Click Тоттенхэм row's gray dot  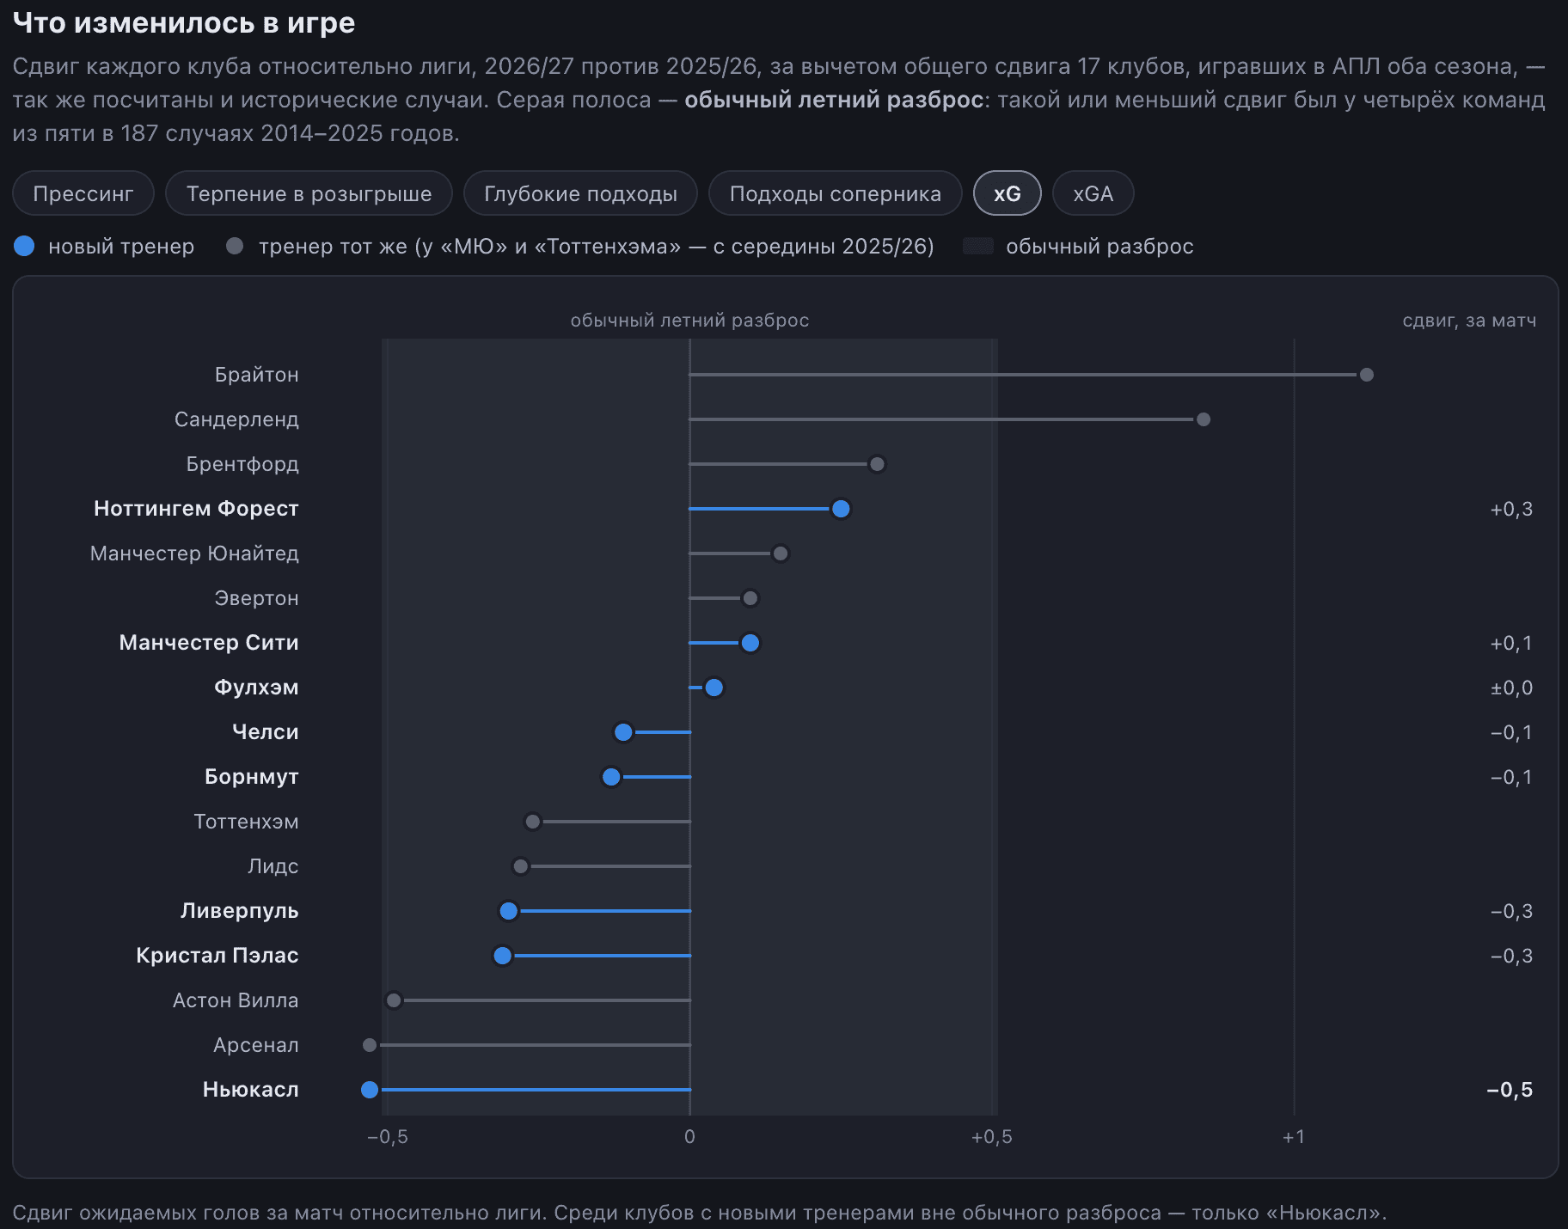pos(533,822)
